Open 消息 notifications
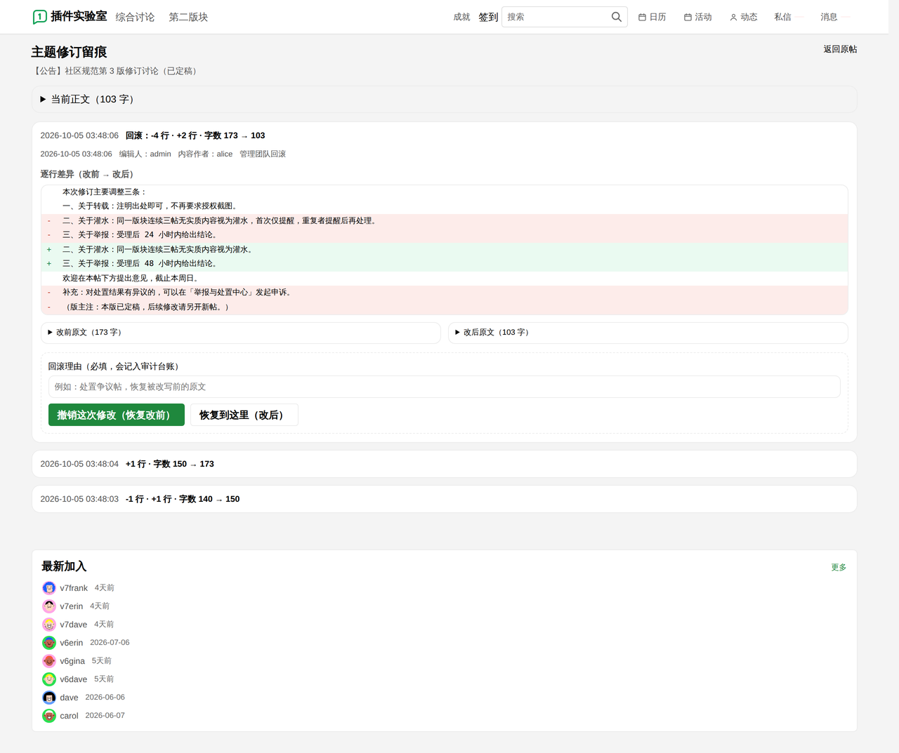899x753 pixels. (829, 17)
